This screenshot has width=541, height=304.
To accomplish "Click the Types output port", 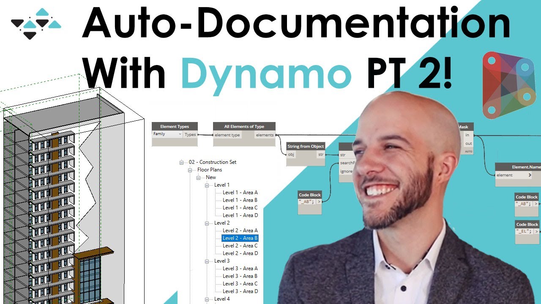I will click(x=190, y=134).
